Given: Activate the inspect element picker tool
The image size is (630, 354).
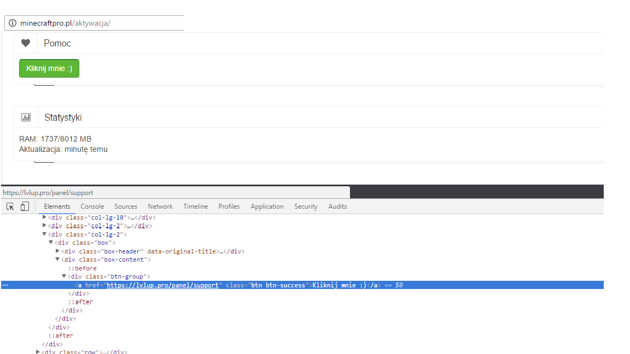Looking at the screenshot, I should pos(10,206).
